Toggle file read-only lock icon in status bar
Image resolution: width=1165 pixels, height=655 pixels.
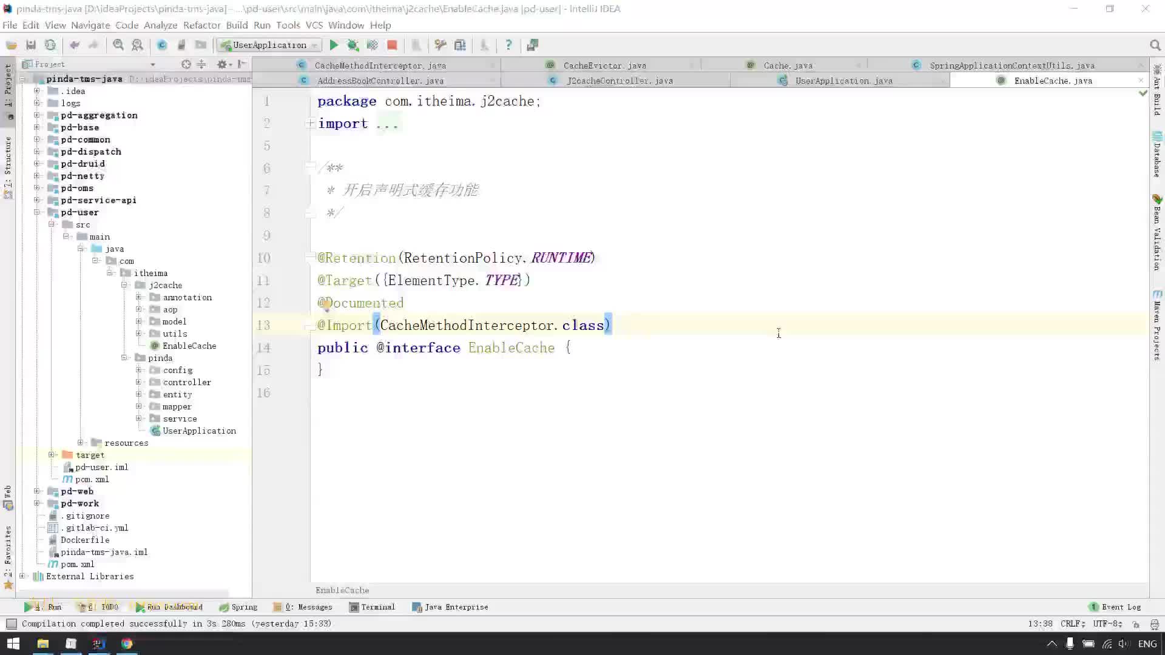[x=1136, y=624]
